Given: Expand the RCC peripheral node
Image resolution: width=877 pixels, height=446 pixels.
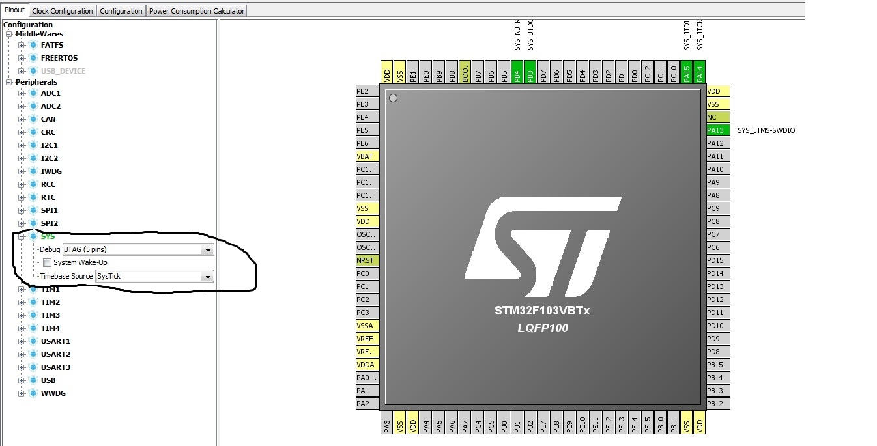Looking at the screenshot, I should pos(21,184).
